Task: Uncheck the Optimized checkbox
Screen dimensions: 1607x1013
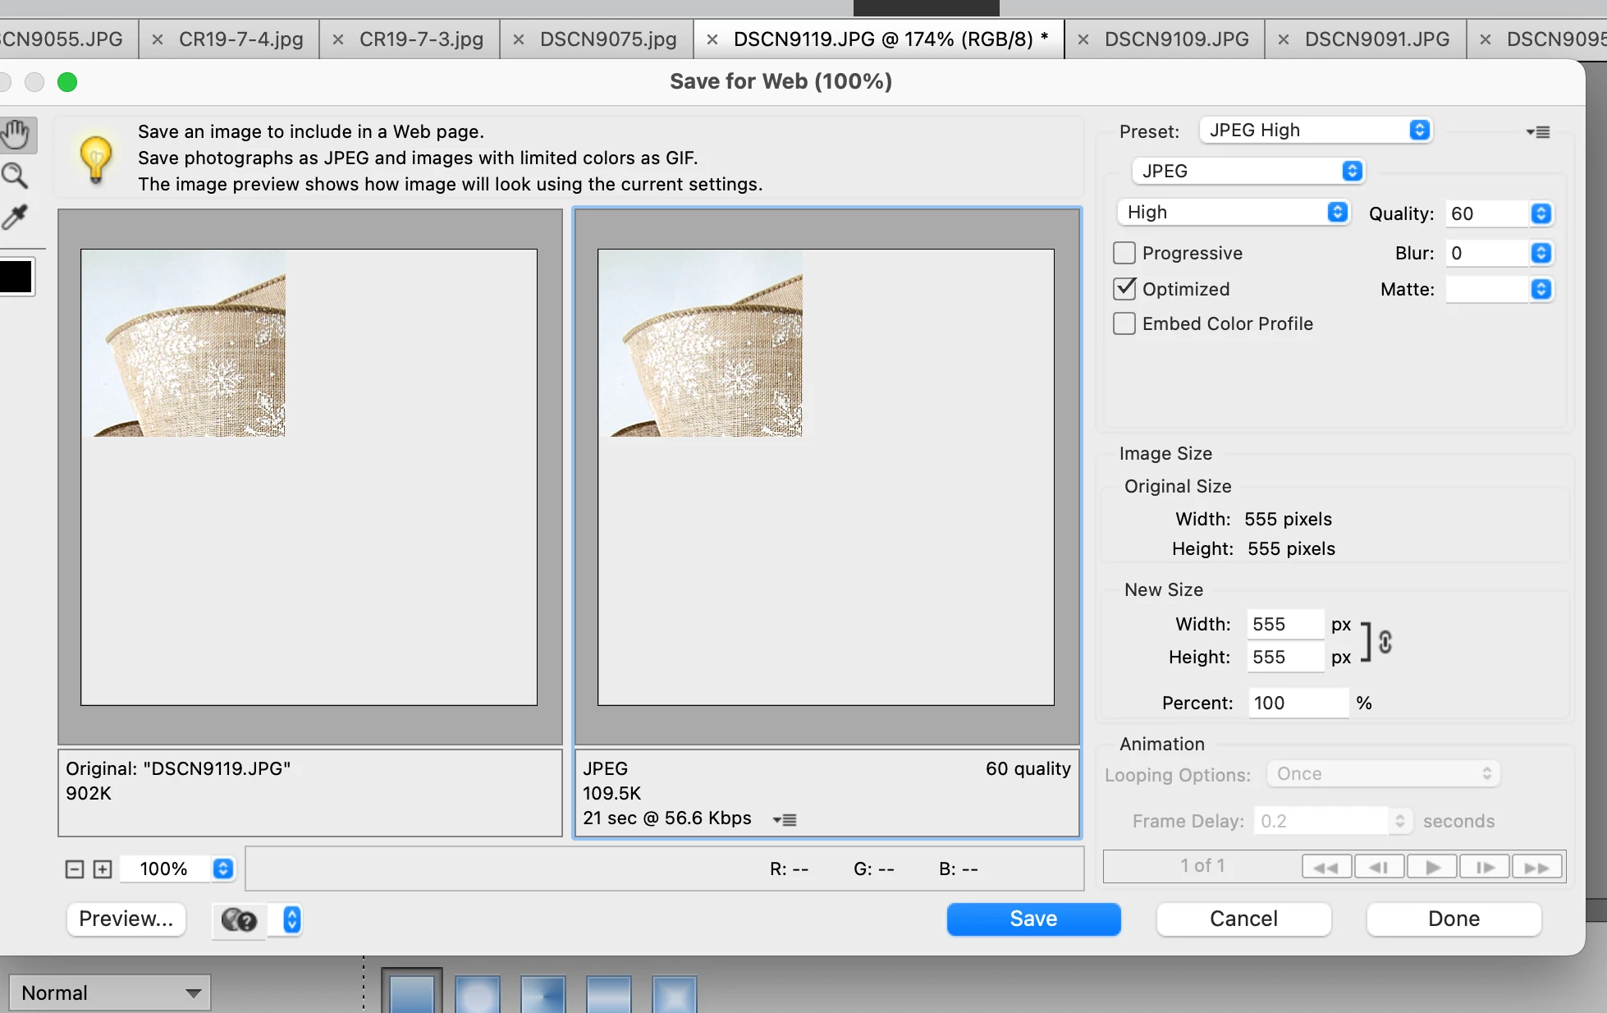Action: tap(1124, 289)
